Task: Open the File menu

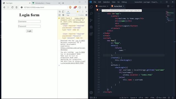Action: click(95, 2)
